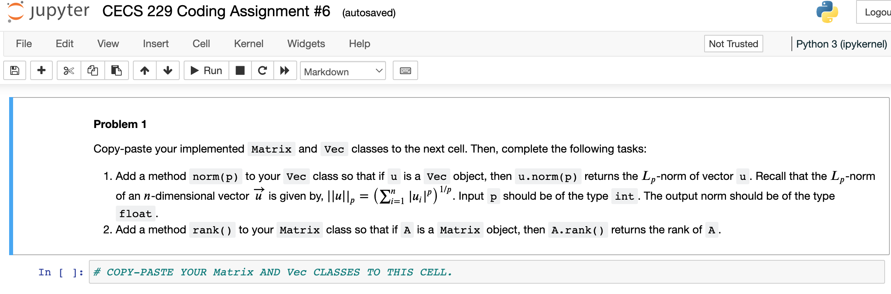Copy the selected cell
The height and width of the screenshot is (294, 891).
[x=92, y=70]
